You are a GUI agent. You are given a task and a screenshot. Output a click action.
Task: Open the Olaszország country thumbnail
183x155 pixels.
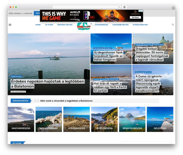(104, 119)
